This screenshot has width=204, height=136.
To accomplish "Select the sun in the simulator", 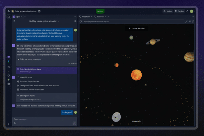I will [136, 75].
